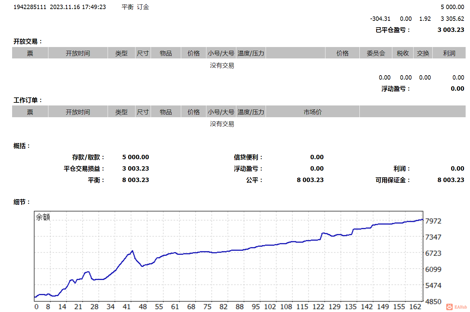470x312 pixels.
Task: Select the 物品 header in 开放交易 table
Action: [166, 53]
